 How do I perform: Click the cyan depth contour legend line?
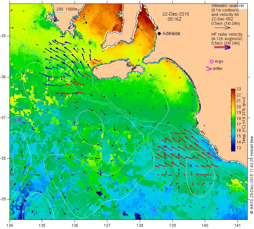[x=61, y=12]
